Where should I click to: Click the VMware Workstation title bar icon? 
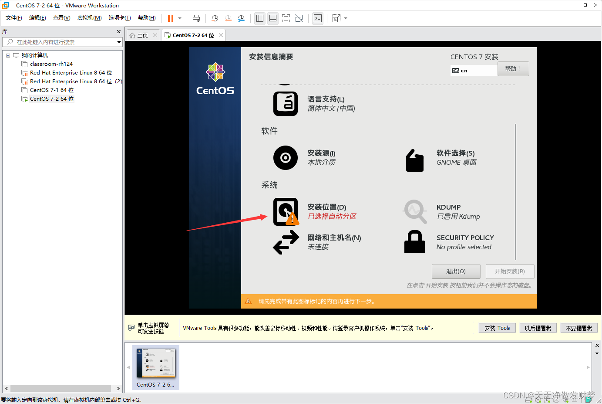(6, 5)
